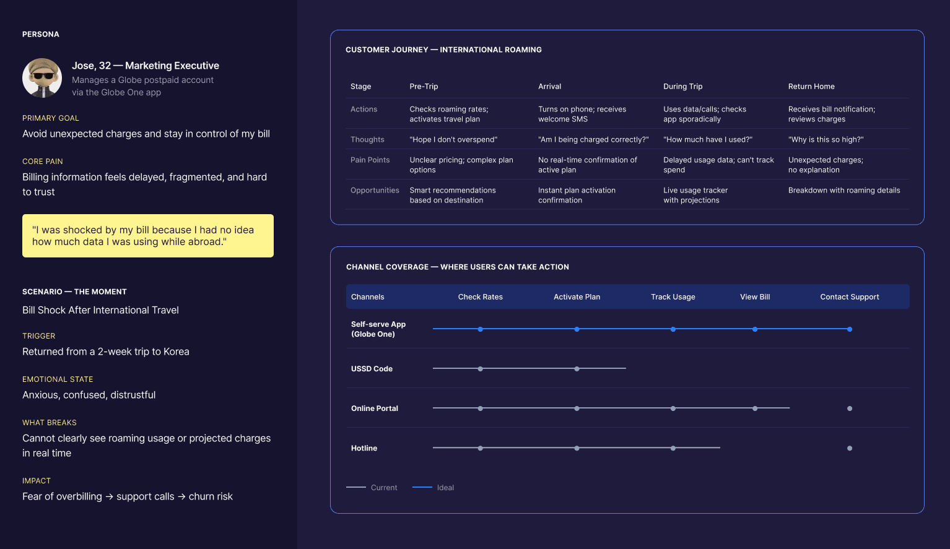
Task: Click the yellow quote callout box
Action: [x=148, y=236]
